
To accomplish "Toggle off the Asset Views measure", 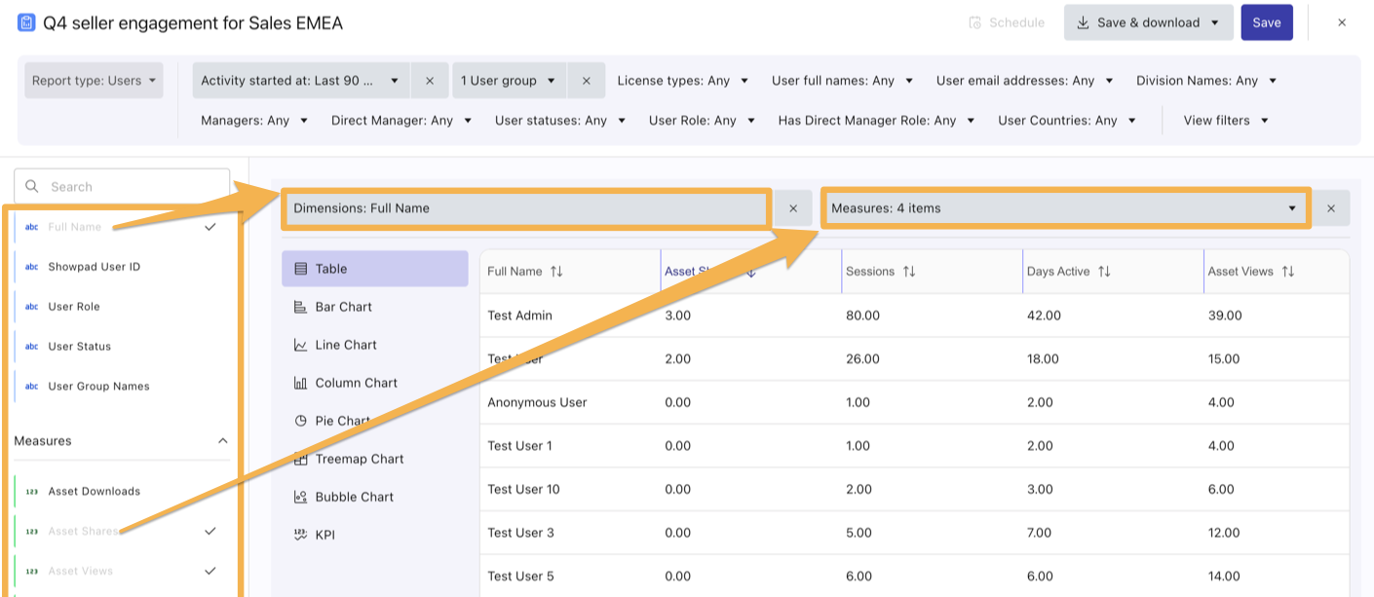I will (x=210, y=571).
